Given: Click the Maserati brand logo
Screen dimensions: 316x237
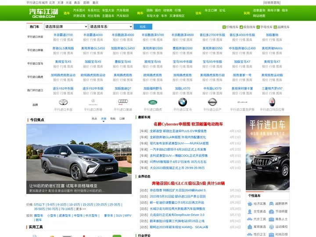Looking at the screenshot, I should pos(272,102).
